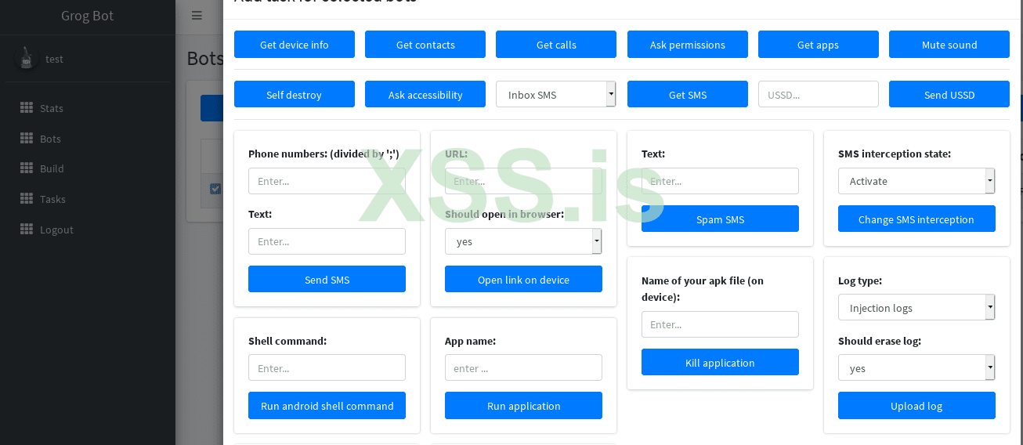Click the Bots grid icon in sidebar

pos(27,139)
